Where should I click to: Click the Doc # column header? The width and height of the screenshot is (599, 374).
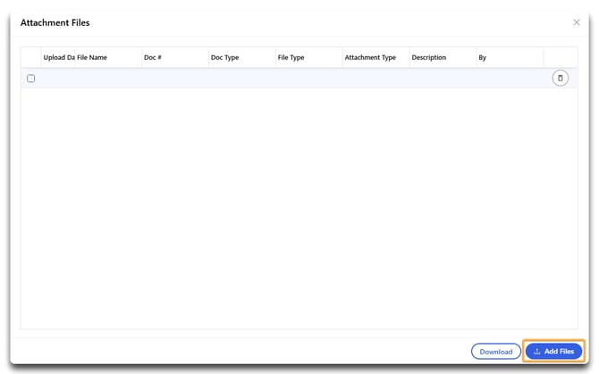click(x=153, y=58)
